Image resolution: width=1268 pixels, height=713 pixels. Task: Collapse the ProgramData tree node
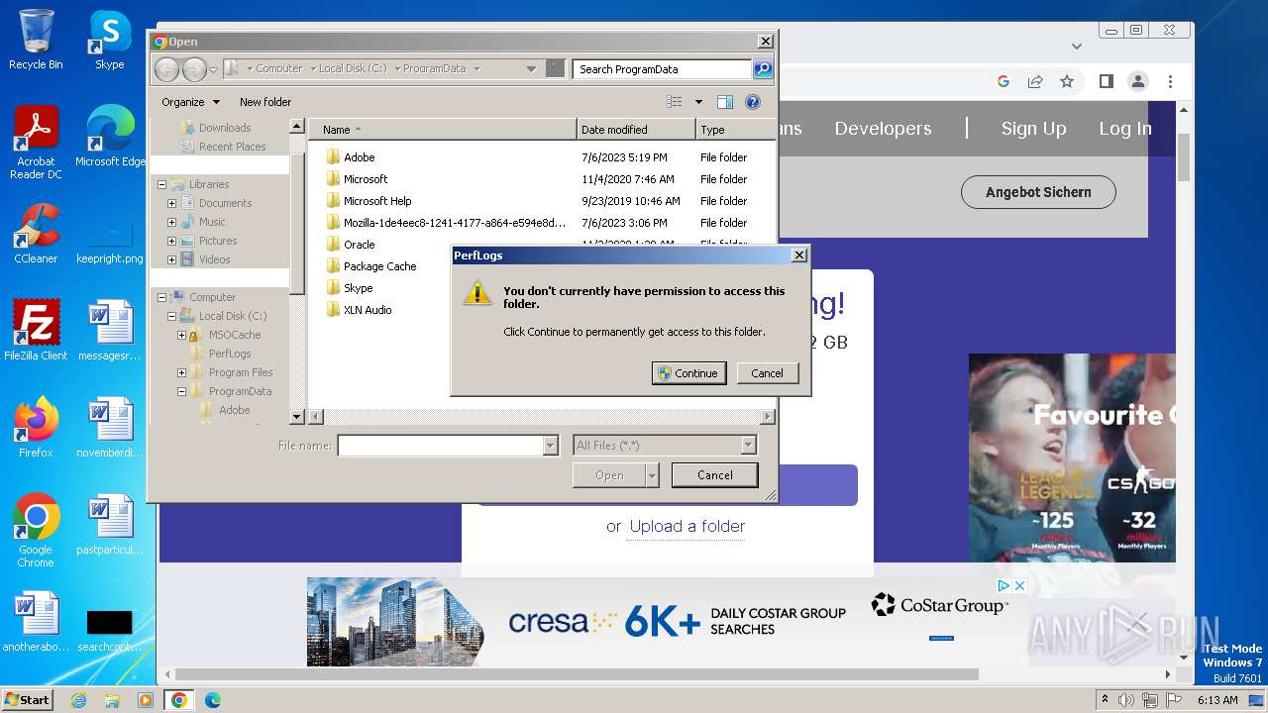point(181,391)
